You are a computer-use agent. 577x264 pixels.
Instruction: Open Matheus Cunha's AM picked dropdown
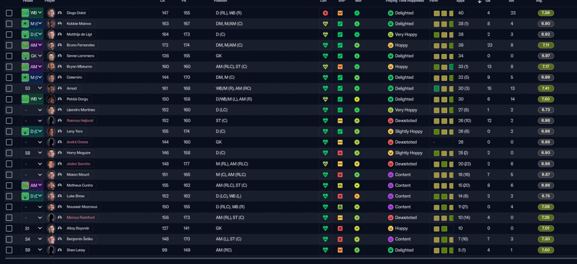click(x=32, y=185)
